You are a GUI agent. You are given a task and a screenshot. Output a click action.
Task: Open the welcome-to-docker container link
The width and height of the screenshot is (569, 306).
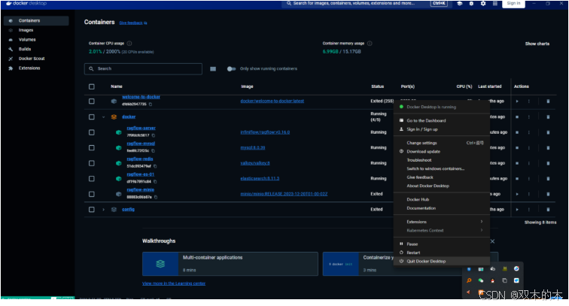(141, 97)
